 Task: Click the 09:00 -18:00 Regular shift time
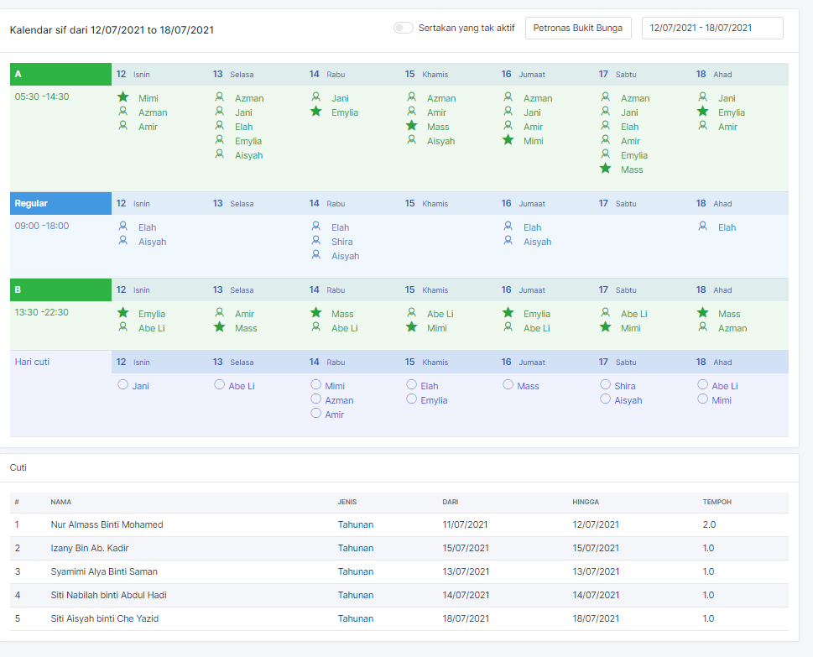(x=42, y=226)
